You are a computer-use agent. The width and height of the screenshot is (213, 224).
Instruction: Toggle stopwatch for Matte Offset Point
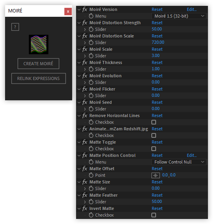click(x=91, y=175)
